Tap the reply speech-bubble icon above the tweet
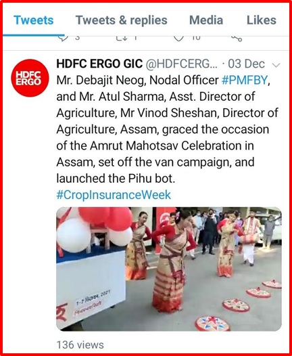Viewport: 292px width, 356px height. [x=63, y=38]
